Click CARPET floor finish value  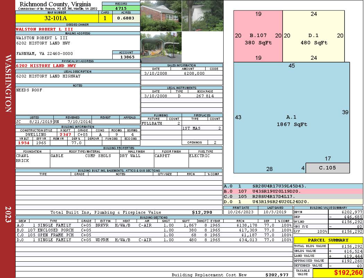[162, 156]
